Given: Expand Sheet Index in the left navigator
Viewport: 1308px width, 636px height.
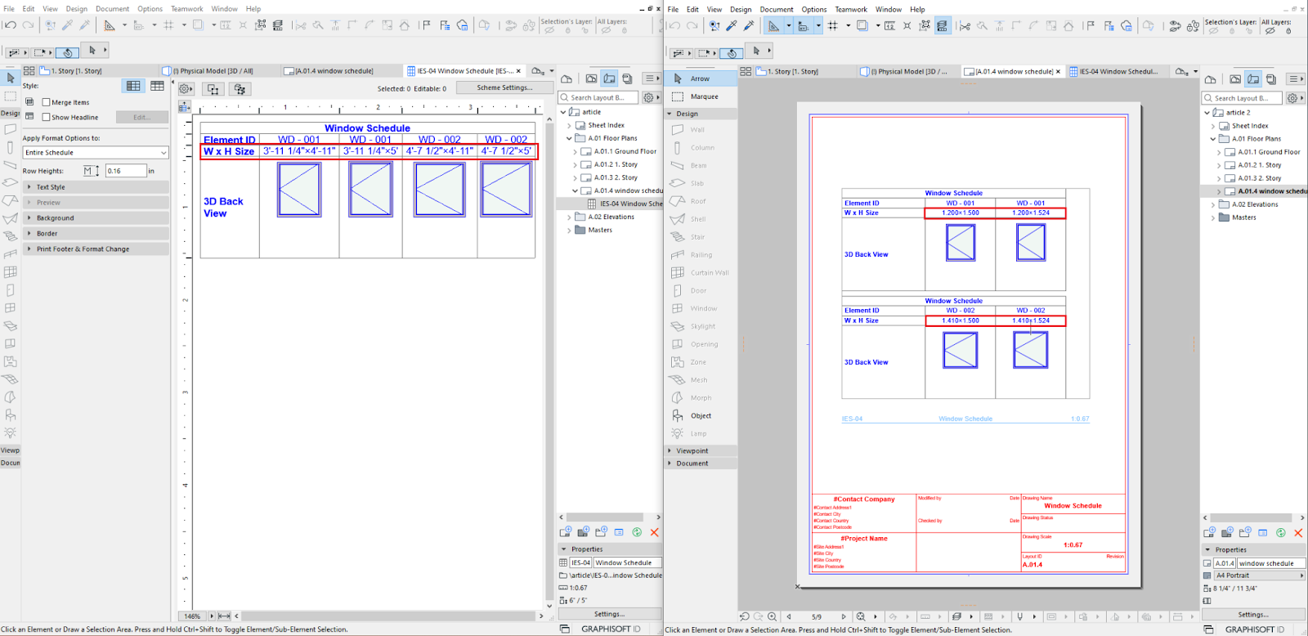Looking at the screenshot, I should (x=569, y=125).
